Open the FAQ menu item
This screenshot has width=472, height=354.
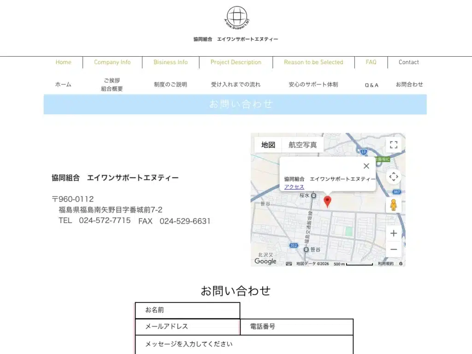[371, 62]
